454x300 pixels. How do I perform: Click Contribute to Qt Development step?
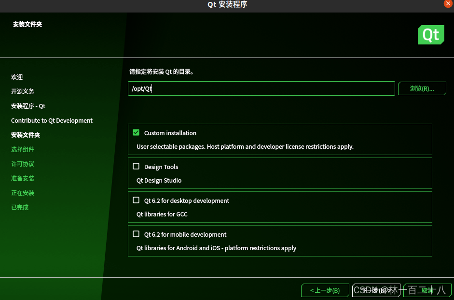(52, 120)
